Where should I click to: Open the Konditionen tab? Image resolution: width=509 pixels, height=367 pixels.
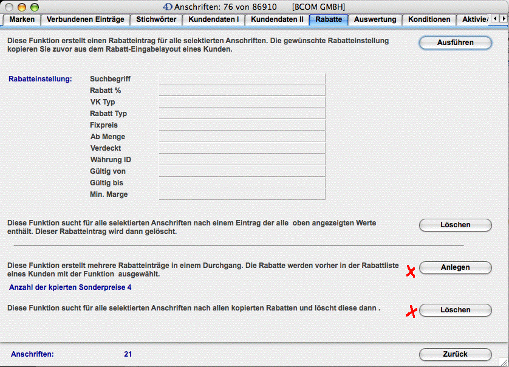coord(429,19)
